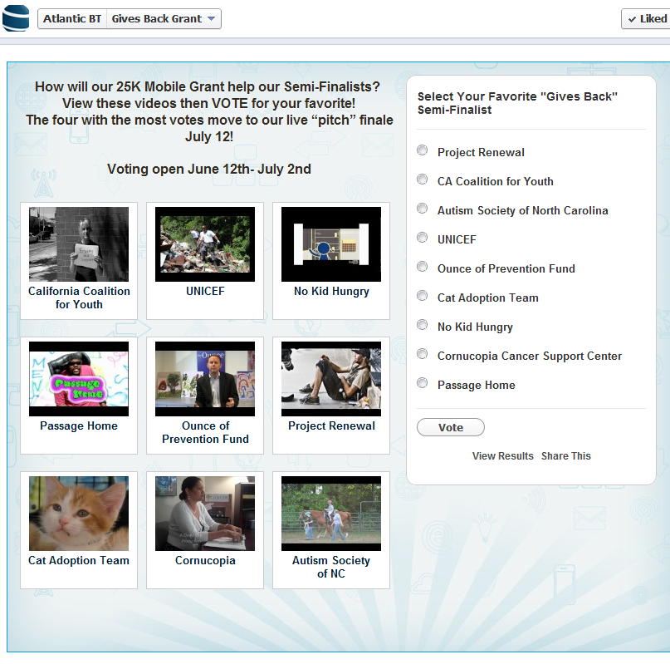
Task: Play the No Kid Hungry video thumbnail
Action: (x=331, y=244)
